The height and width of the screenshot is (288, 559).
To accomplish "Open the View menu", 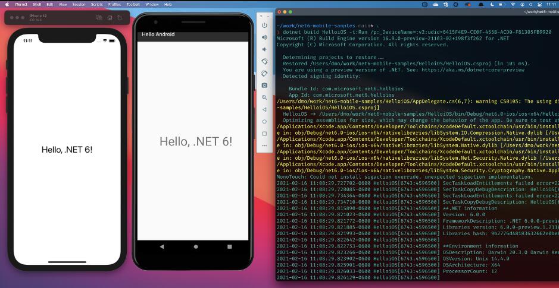I will (63, 4).
